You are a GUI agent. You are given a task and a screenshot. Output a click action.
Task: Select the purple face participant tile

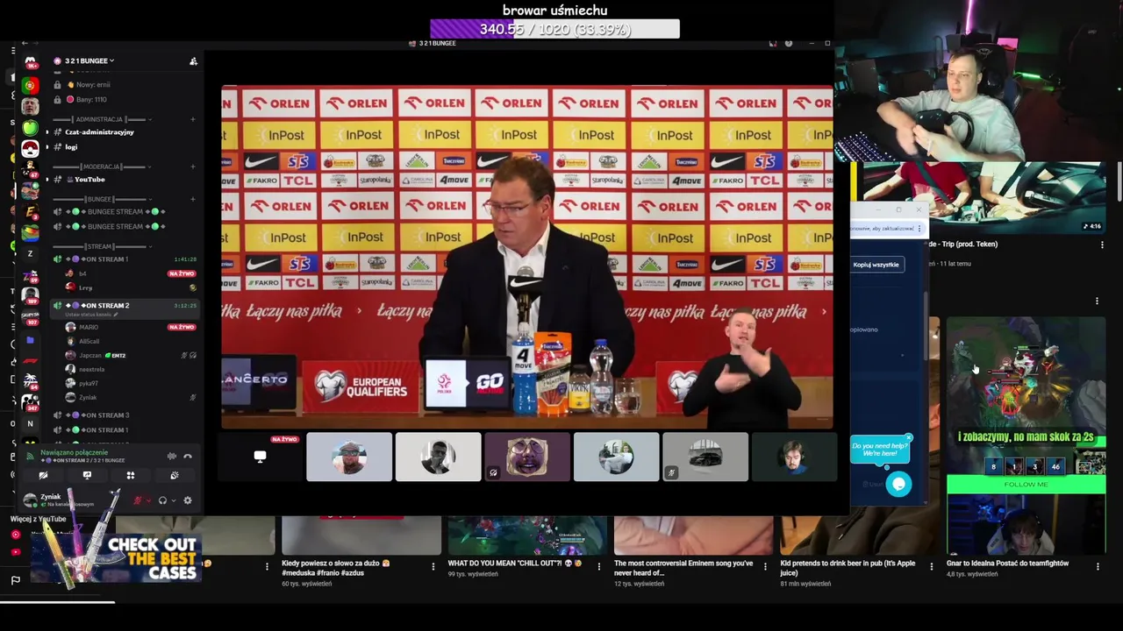tap(527, 457)
